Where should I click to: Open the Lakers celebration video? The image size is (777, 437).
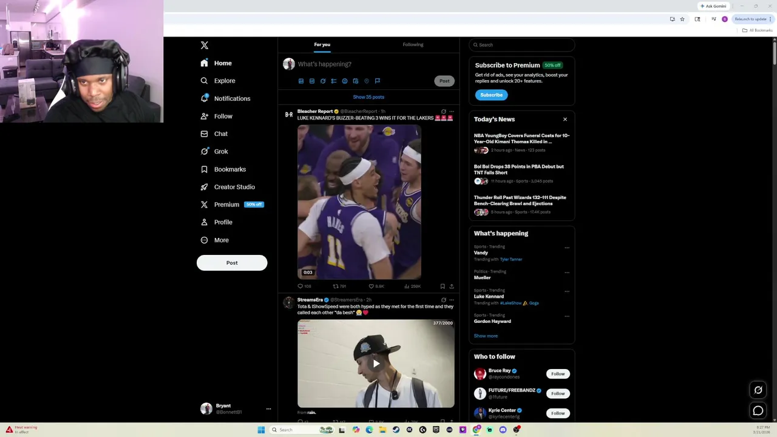pyautogui.click(x=359, y=202)
